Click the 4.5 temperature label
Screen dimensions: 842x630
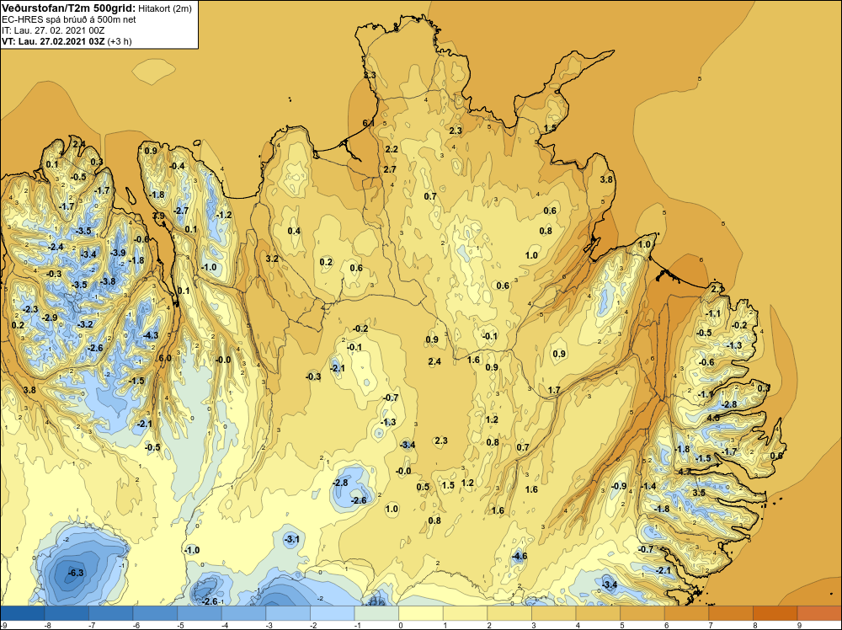[713, 418]
